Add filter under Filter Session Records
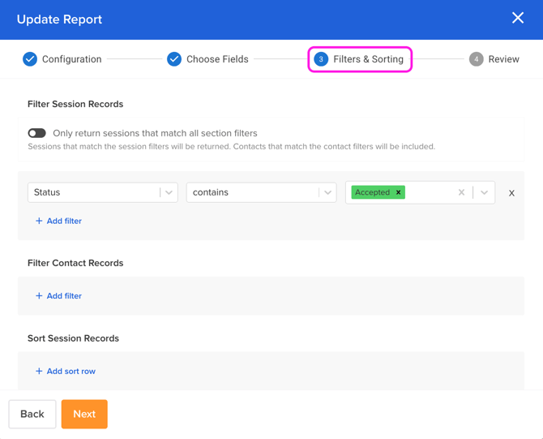The image size is (543, 439). pyautogui.click(x=58, y=221)
